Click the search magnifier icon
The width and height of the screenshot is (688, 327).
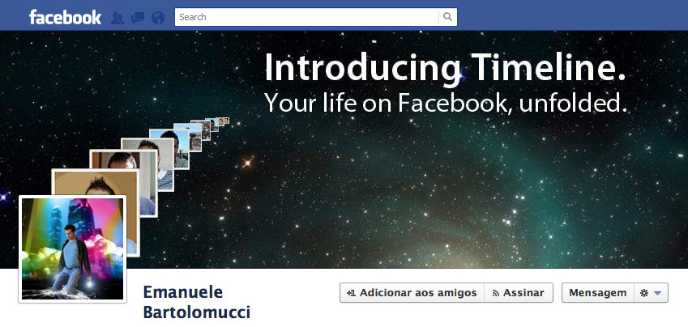tap(447, 17)
